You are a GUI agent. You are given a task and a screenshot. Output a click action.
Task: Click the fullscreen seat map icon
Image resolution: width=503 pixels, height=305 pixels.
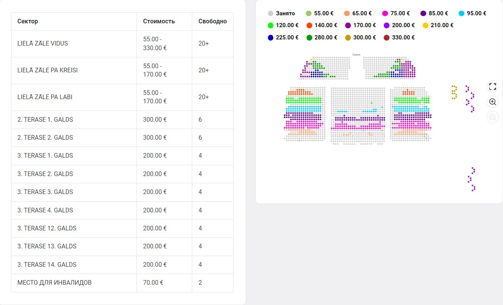[493, 86]
